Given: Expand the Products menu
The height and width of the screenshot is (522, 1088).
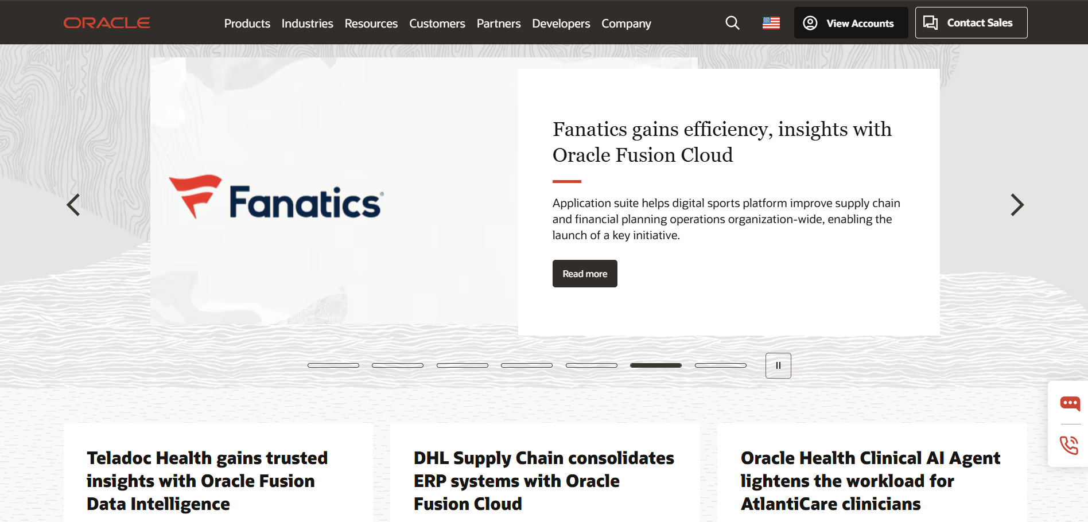Looking at the screenshot, I should pyautogui.click(x=247, y=24).
